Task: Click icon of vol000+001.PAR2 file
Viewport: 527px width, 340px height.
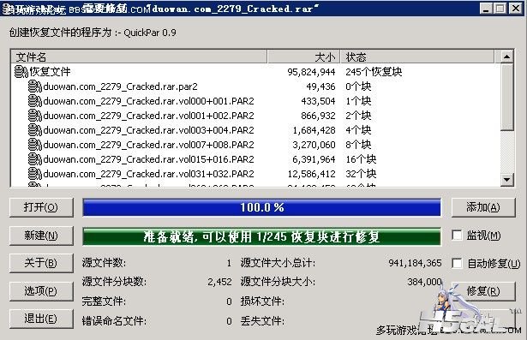Action: tap(34, 101)
